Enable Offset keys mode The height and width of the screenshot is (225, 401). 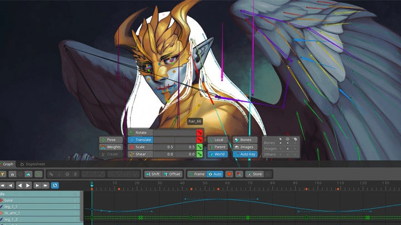click(x=172, y=174)
